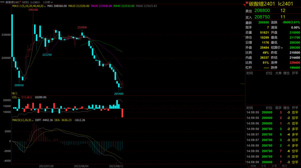Open the 结算价 dropdown arrow

[x=282, y=48]
